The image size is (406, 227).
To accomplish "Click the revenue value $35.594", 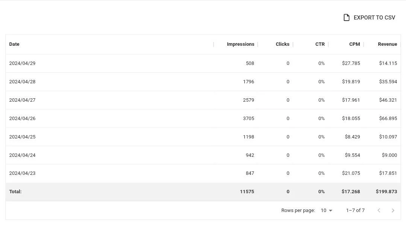I will coord(388,82).
